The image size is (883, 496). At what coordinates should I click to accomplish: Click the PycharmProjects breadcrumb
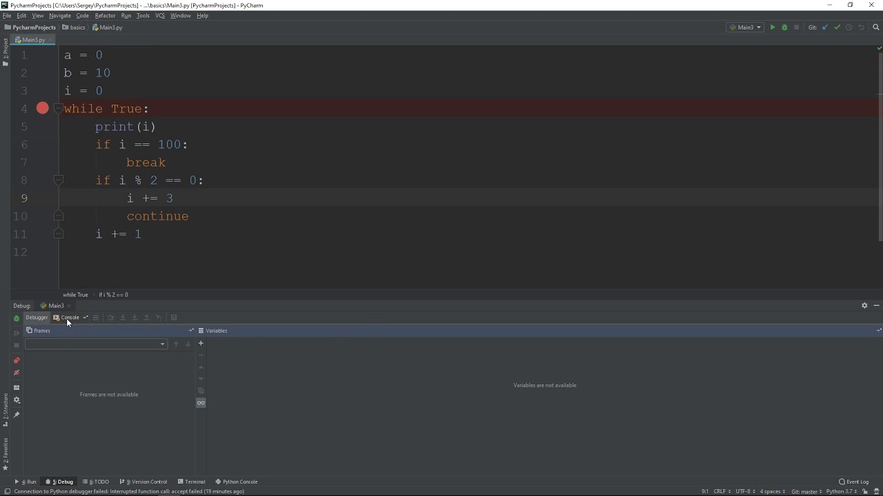pos(30,28)
